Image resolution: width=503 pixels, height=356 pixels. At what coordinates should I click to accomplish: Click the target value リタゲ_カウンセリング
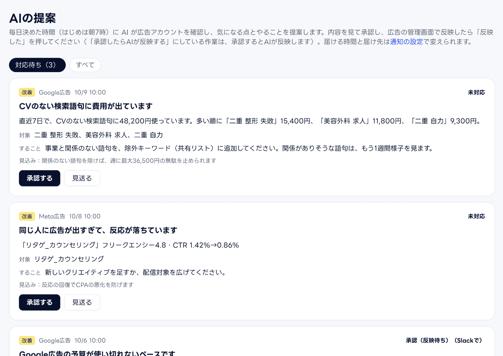tap(69, 259)
